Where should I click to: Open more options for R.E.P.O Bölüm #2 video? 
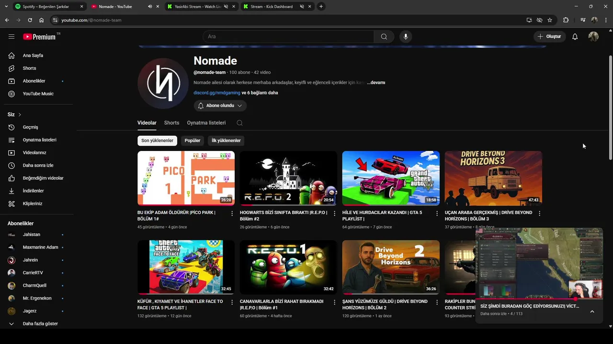334,214
